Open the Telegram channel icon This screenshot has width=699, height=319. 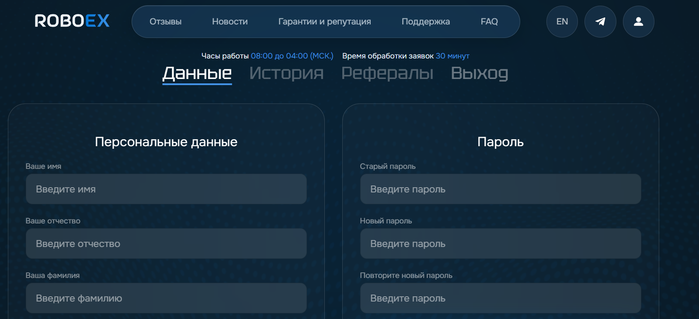pos(600,21)
